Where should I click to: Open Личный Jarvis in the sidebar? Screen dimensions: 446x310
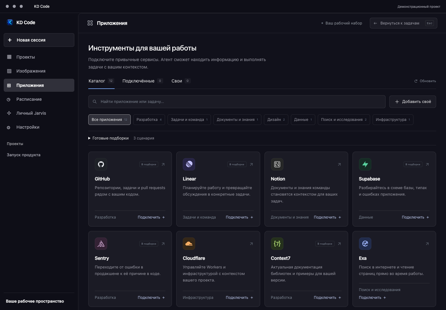(x=39, y=113)
